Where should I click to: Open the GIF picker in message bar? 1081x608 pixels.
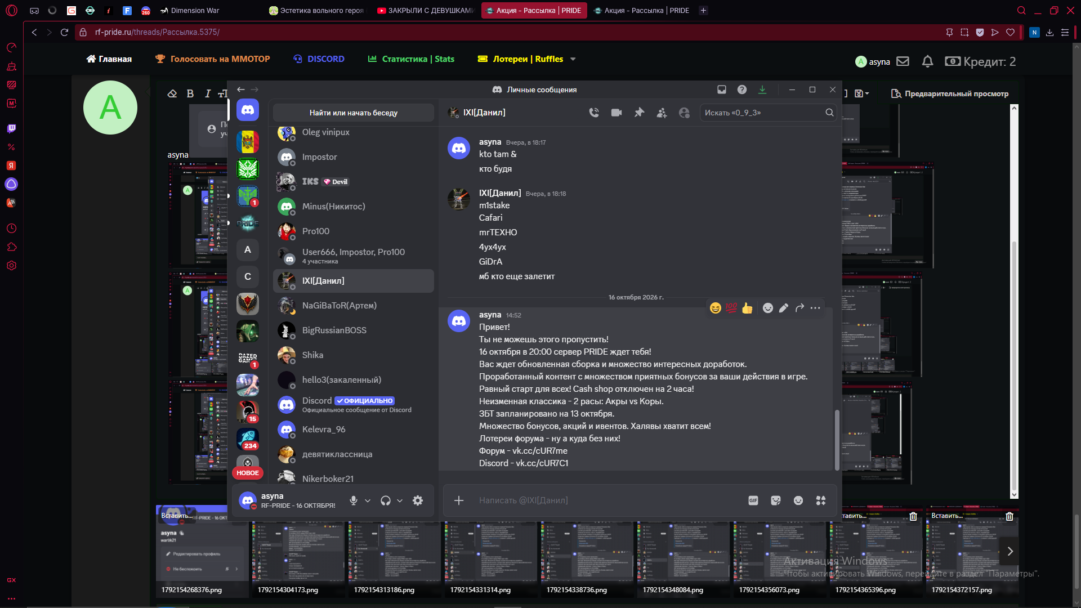tap(753, 500)
